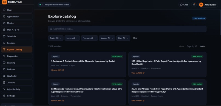
Task: View Redis session on AWS
Action: (58, 70)
